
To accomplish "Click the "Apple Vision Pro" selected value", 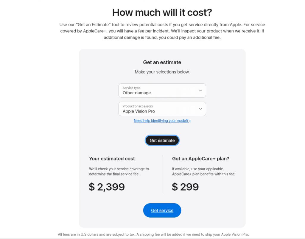I will pyautogui.click(x=139, y=111).
